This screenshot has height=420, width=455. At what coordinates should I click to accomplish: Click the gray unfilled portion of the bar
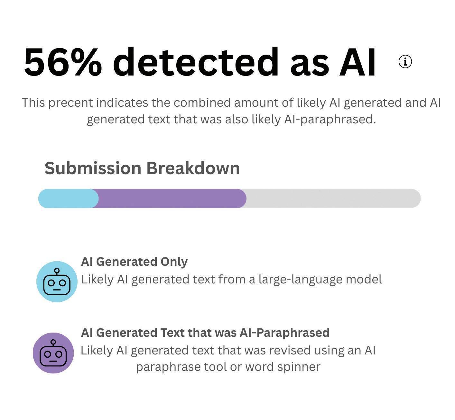pyautogui.click(x=333, y=198)
